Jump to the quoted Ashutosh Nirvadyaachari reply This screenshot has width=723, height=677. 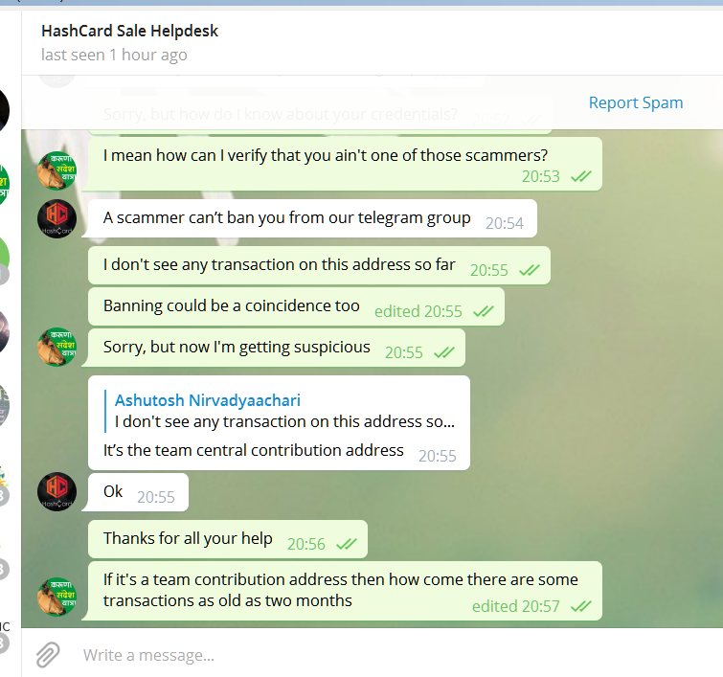[x=284, y=411]
